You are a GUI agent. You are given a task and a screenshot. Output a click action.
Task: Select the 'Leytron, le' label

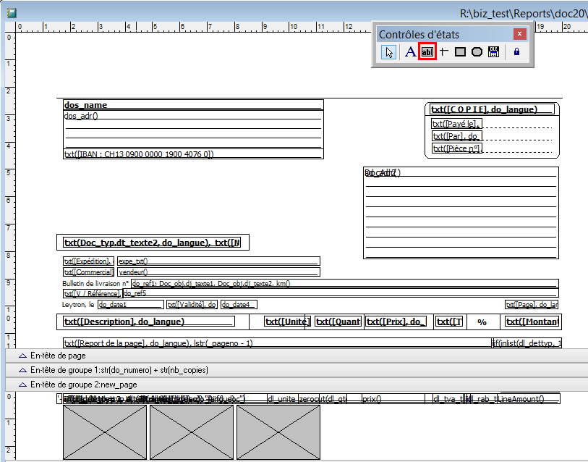tap(78, 305)
